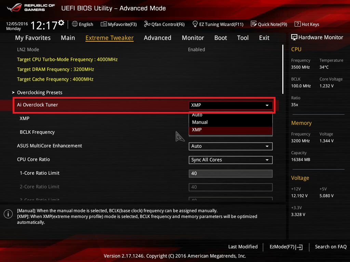The height and width of the screenshot is (262, 350).
Task: Click 2-Core Ratio Limit input field
Action: 231,187
